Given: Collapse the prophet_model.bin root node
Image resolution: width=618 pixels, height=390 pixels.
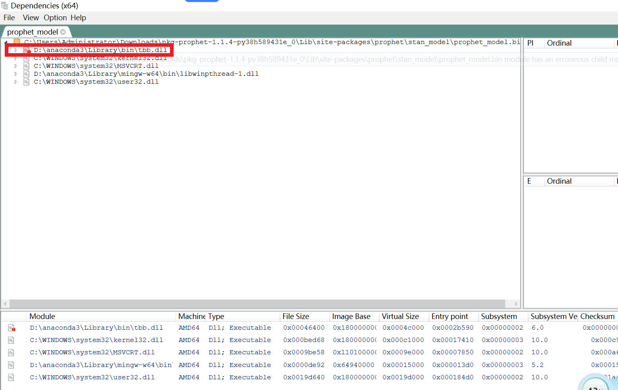Looking at the screenshot, I should [6, 42].
